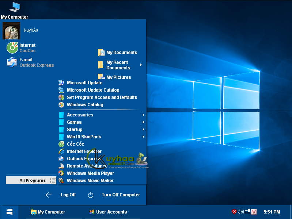Select the Windows Catalog menu entry text
This screenshot has width=292, height=219.
click(x=85, y=104)
